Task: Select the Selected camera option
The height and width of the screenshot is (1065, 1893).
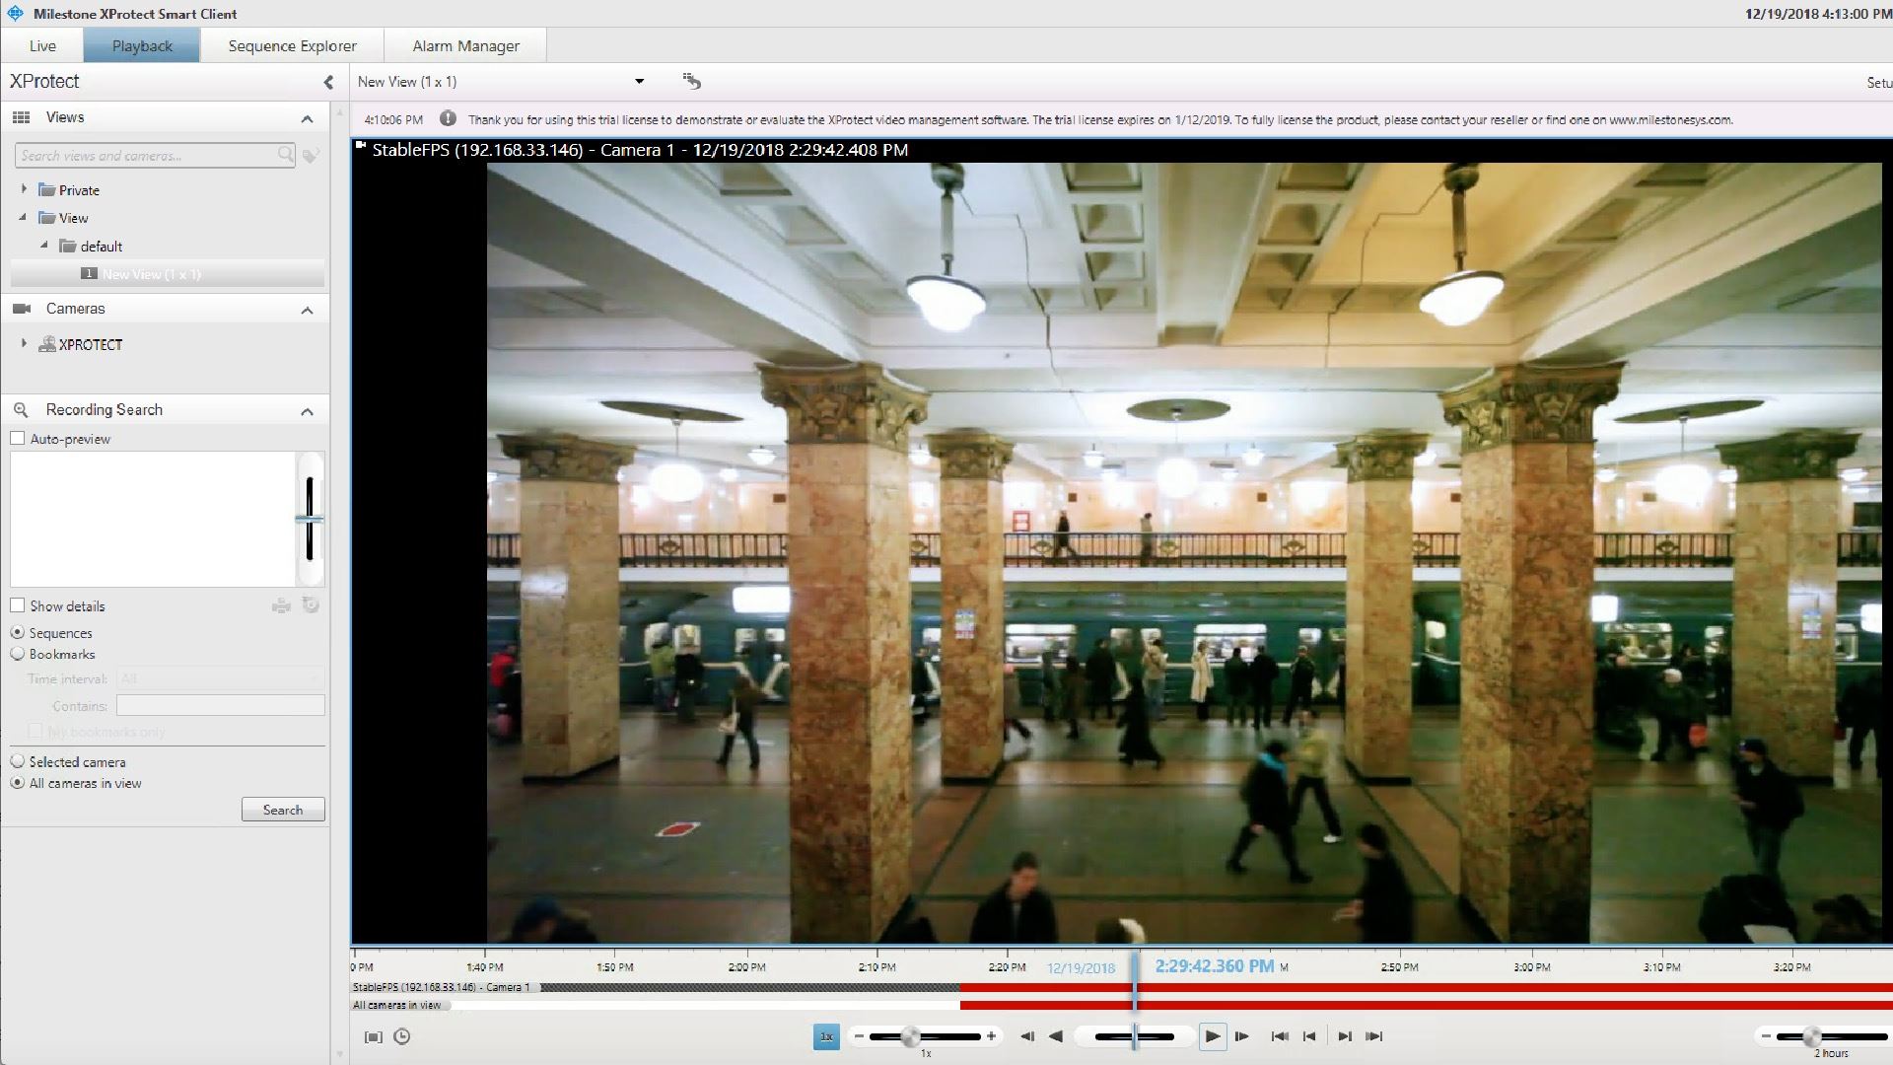Action: (x=18, y=761)
